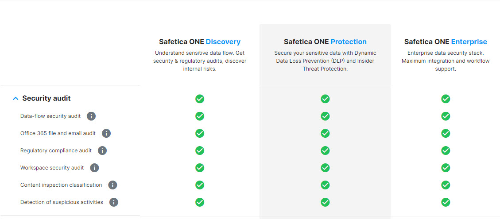Select the Safetica ONE Protection heading
Viewport: 500px width, 219px height.
[x=325, y=42]
